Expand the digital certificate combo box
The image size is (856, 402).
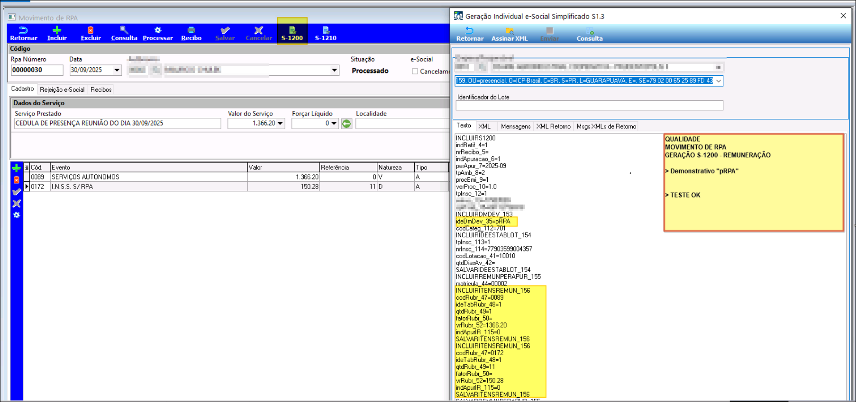(718, 81)
